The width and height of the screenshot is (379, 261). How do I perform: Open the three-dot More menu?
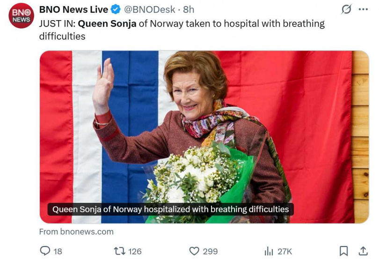tap(363, 9)
